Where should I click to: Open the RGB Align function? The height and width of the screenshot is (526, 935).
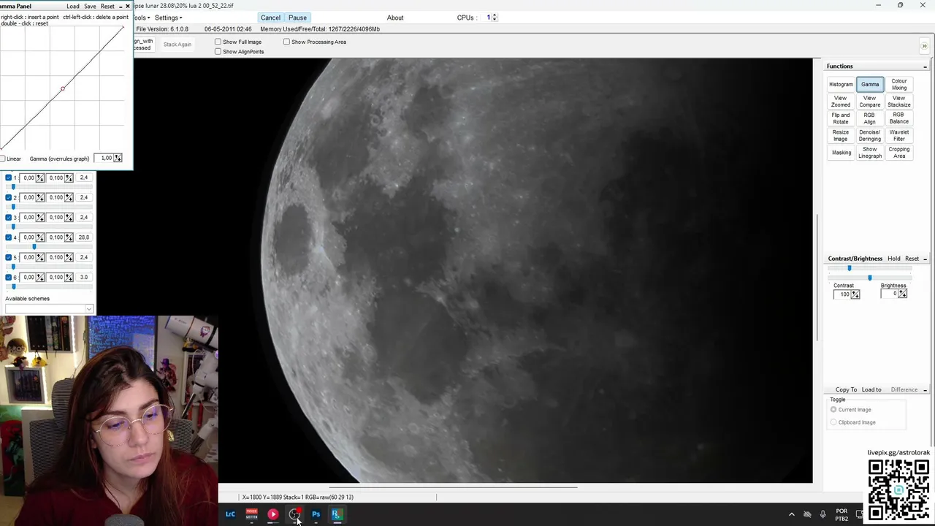click(870, 118)
